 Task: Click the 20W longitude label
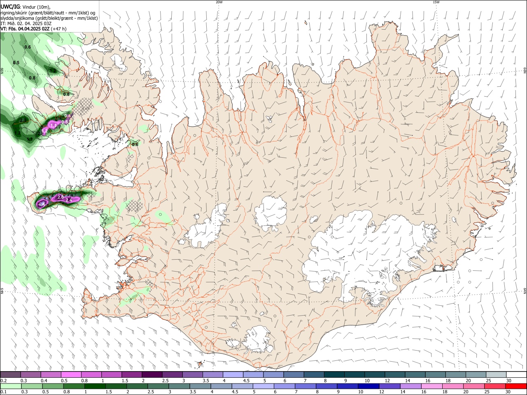[x=219, y=2]
